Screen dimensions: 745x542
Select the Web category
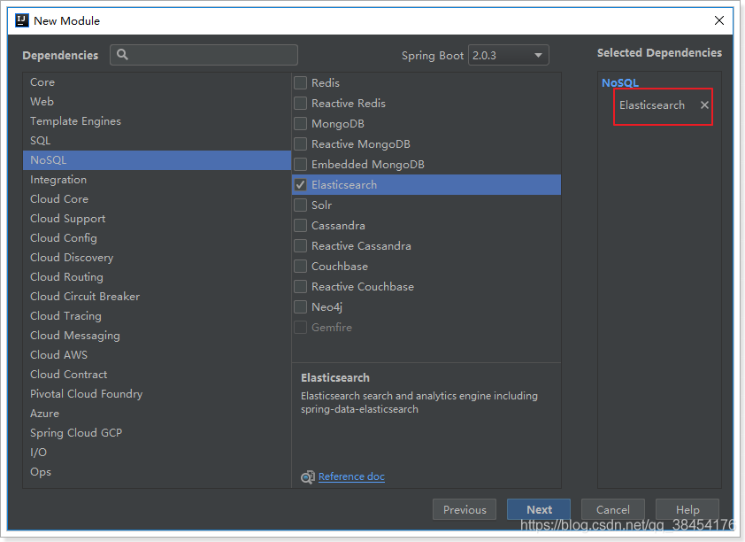(x=157, y=102)
